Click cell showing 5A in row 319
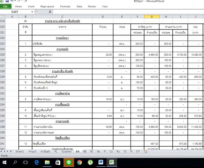This screenshot has height=168, width=204. click(26, 21)
